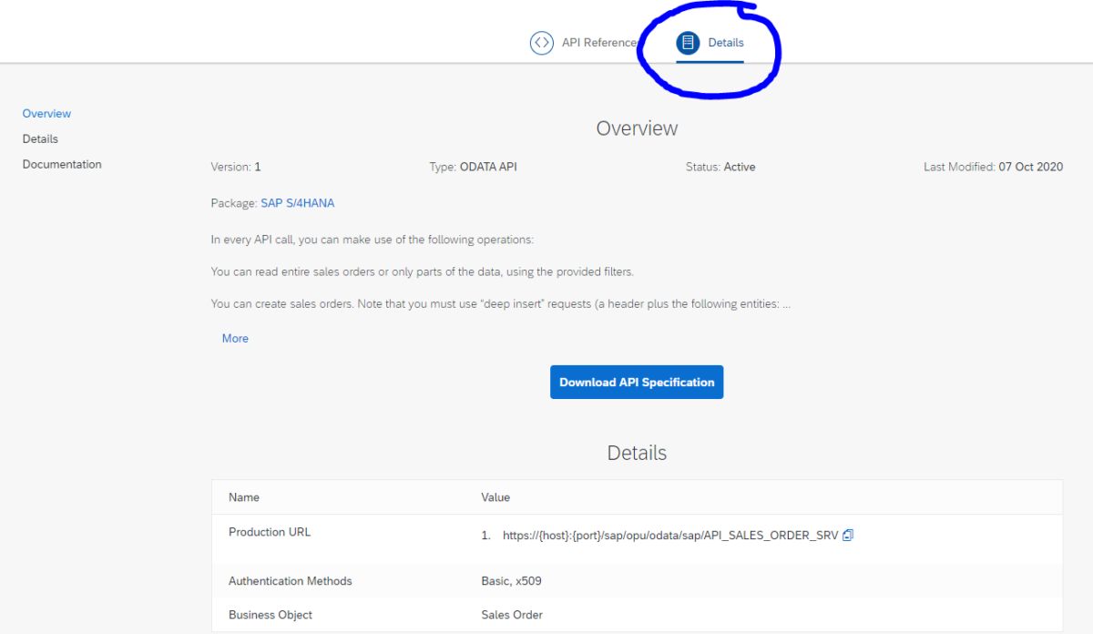
Task: Open the API_SALES_ORDER_SRV Production URL
Action: pyautogui.click(x=670, y=535)
